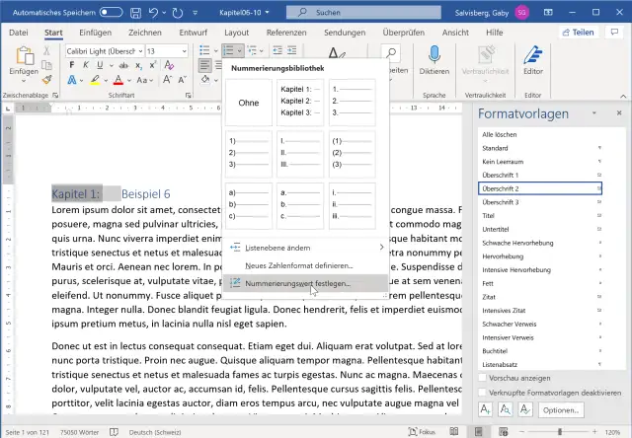Select Nummerierungswert festlegen menu entry
This screenshot has width=632, height=438.
pos(296,282)
